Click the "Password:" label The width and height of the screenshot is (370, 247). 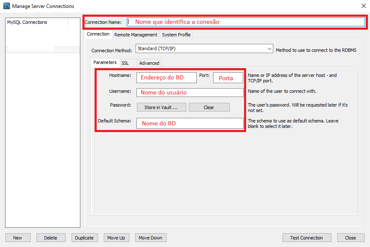tap(121, 105)
